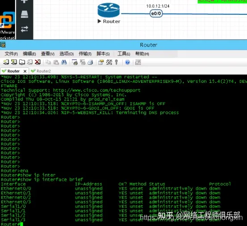Open the VMware Workstation desktop shortcut
This screenshot has width=247, height=226.
[8, 25]
